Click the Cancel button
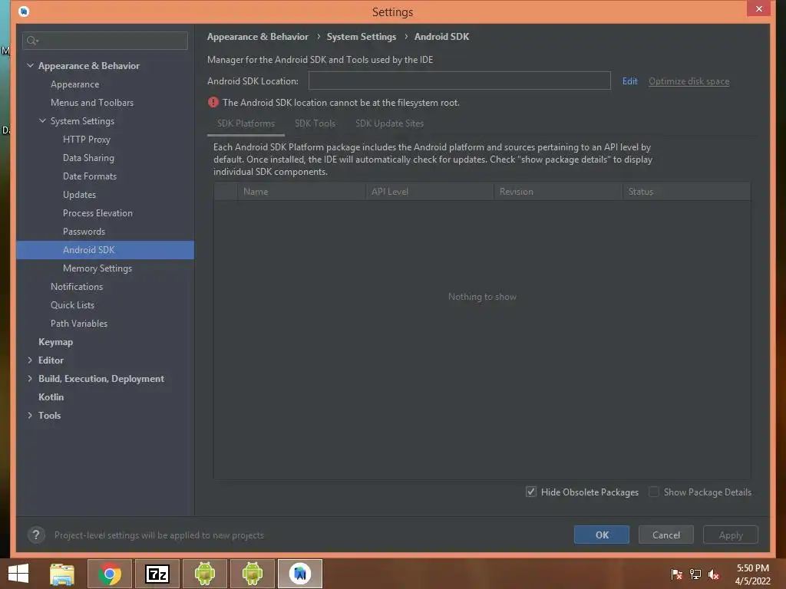 666,535
